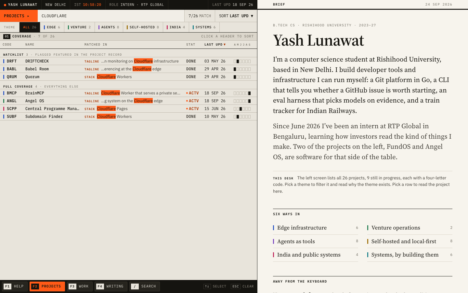Switch to F2 PROJECTS in the footer
The width and height of the screenshot is (468, 293).
click(47, 286)
